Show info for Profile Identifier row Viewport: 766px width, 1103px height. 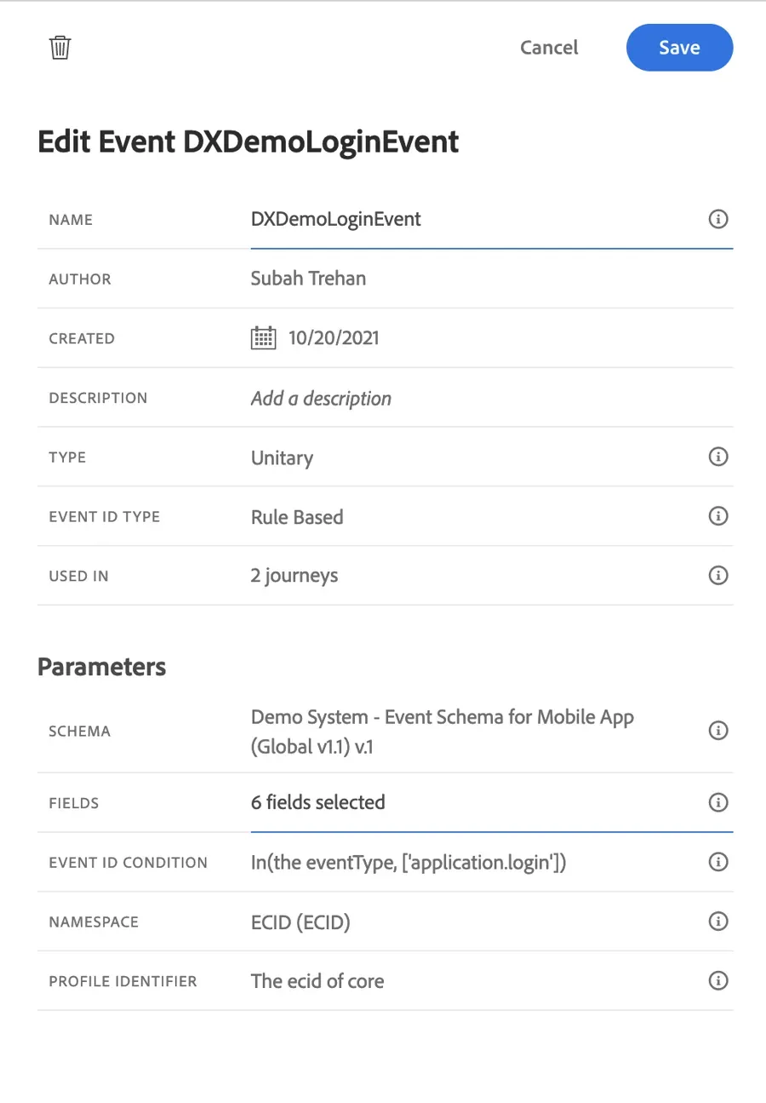pos(718,981)
